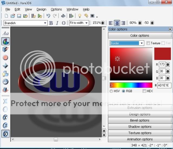Enable the HEX checkbox
The width and height of the screenshot is (173, 149).
point(144,91)
